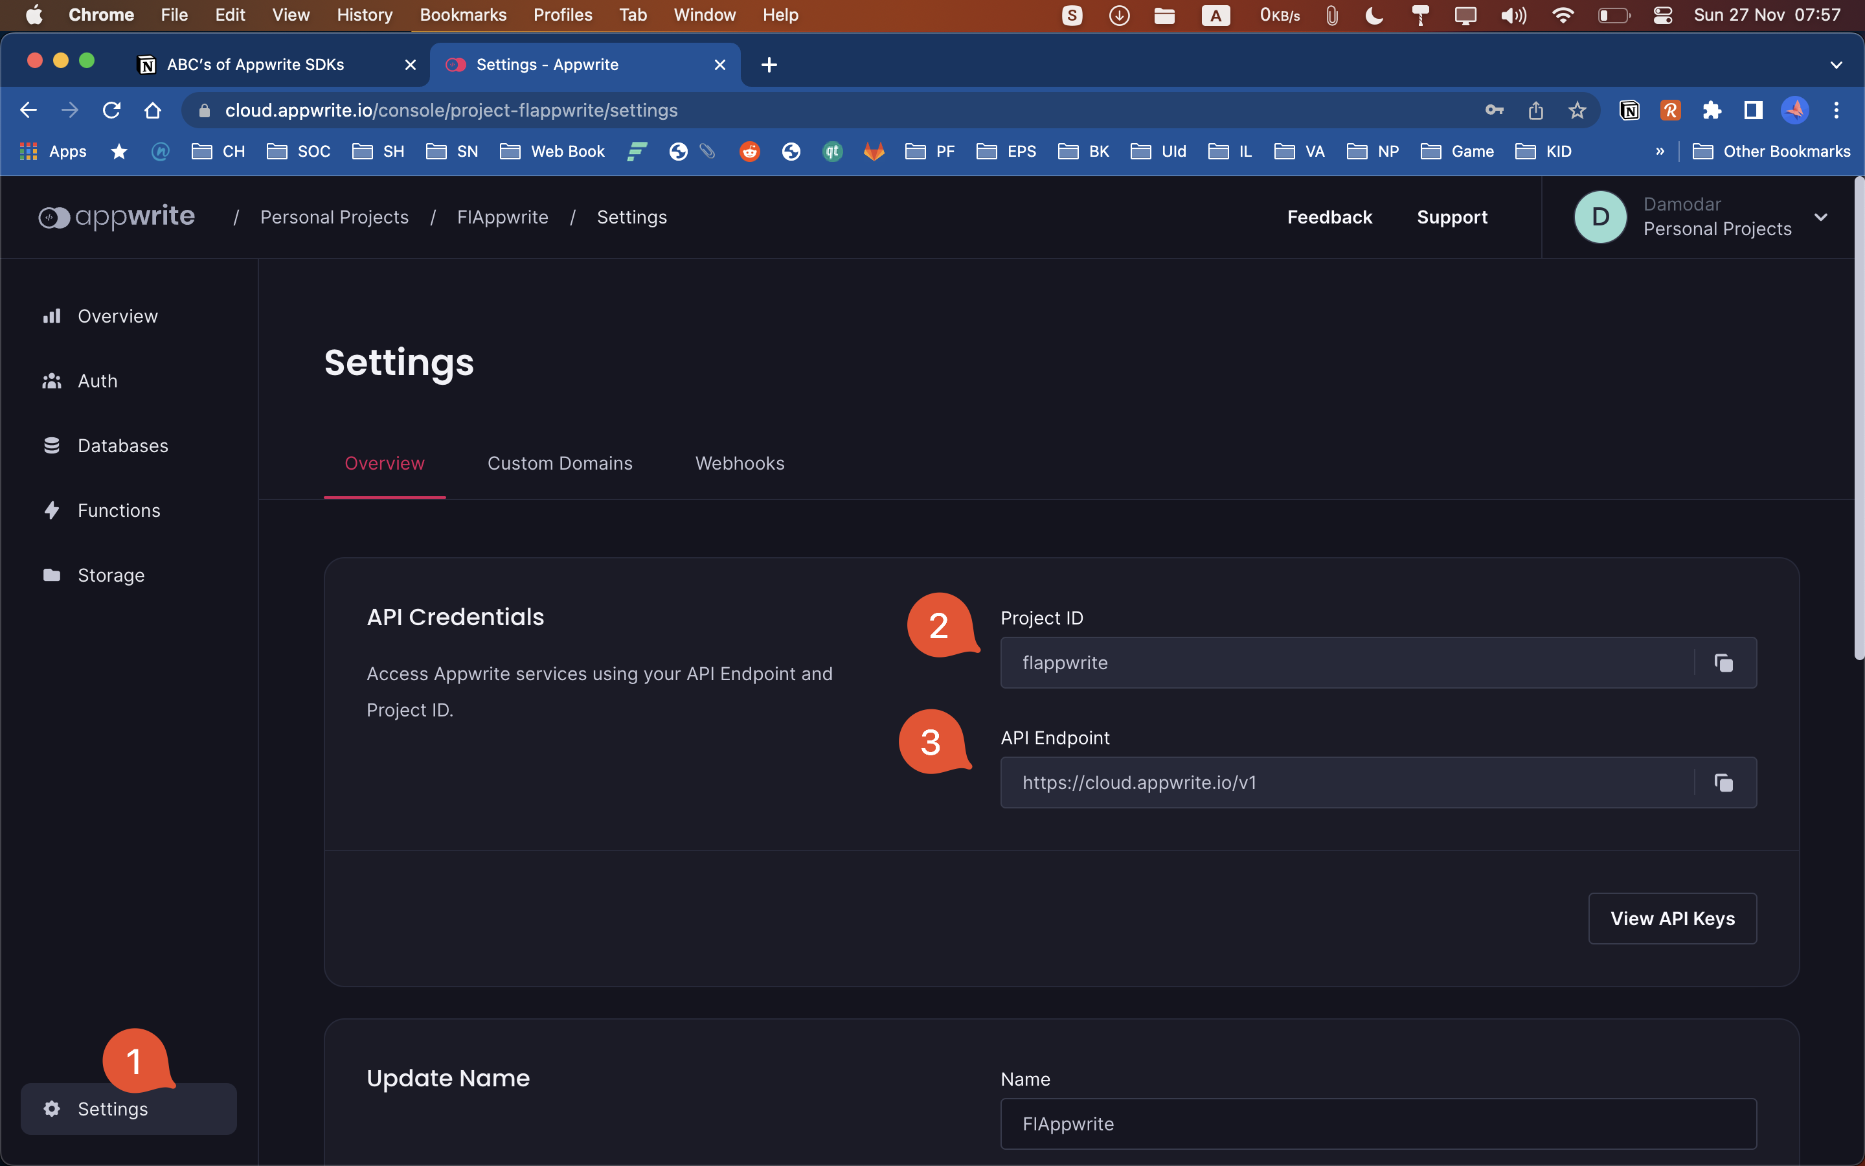Toggle the Chrome side panel
This screenshot has height=1166, width=1865.
pyautogui.click(x=1753, y=110)
